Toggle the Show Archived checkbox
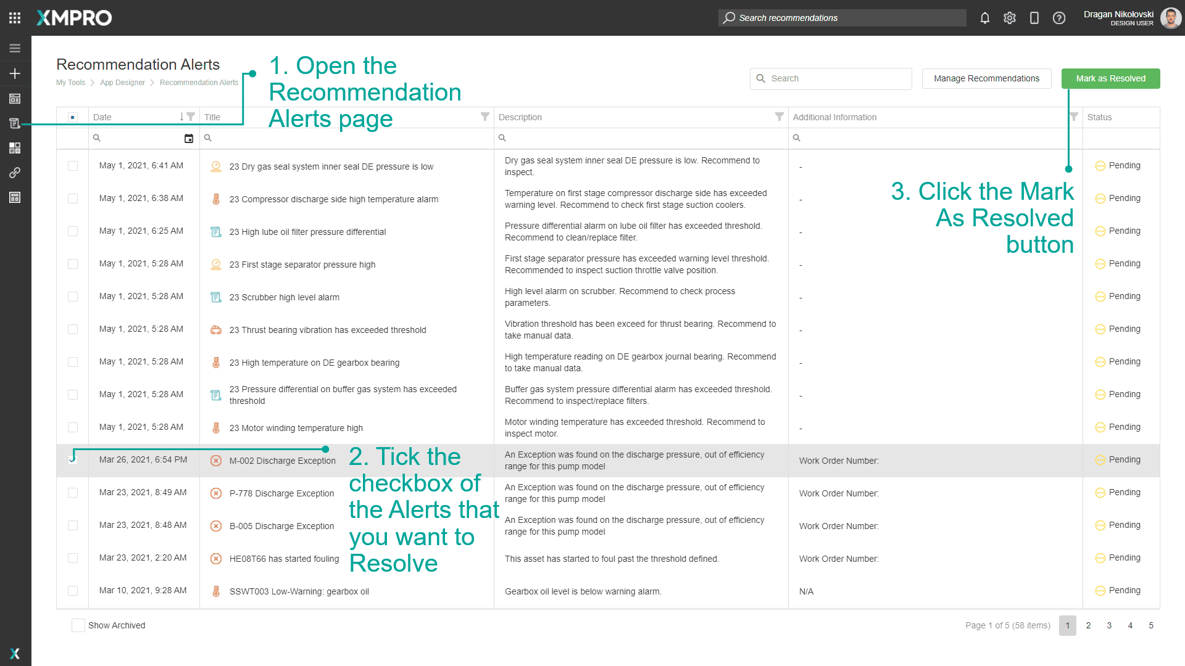The height and width of the screenshot is (666, 1185). (78, 625)
